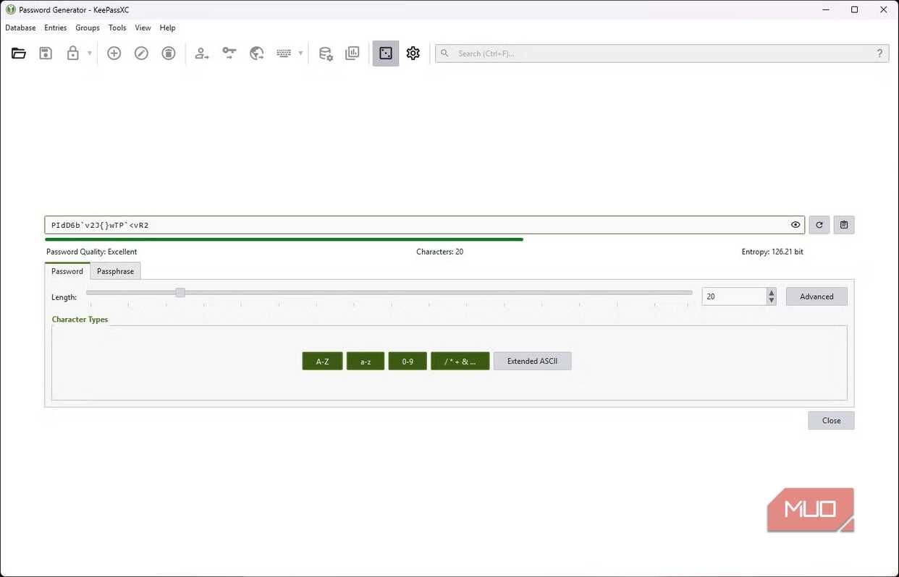Click the length value field showing 20
This screenshot has width=899, height=577.
point(734,296)
